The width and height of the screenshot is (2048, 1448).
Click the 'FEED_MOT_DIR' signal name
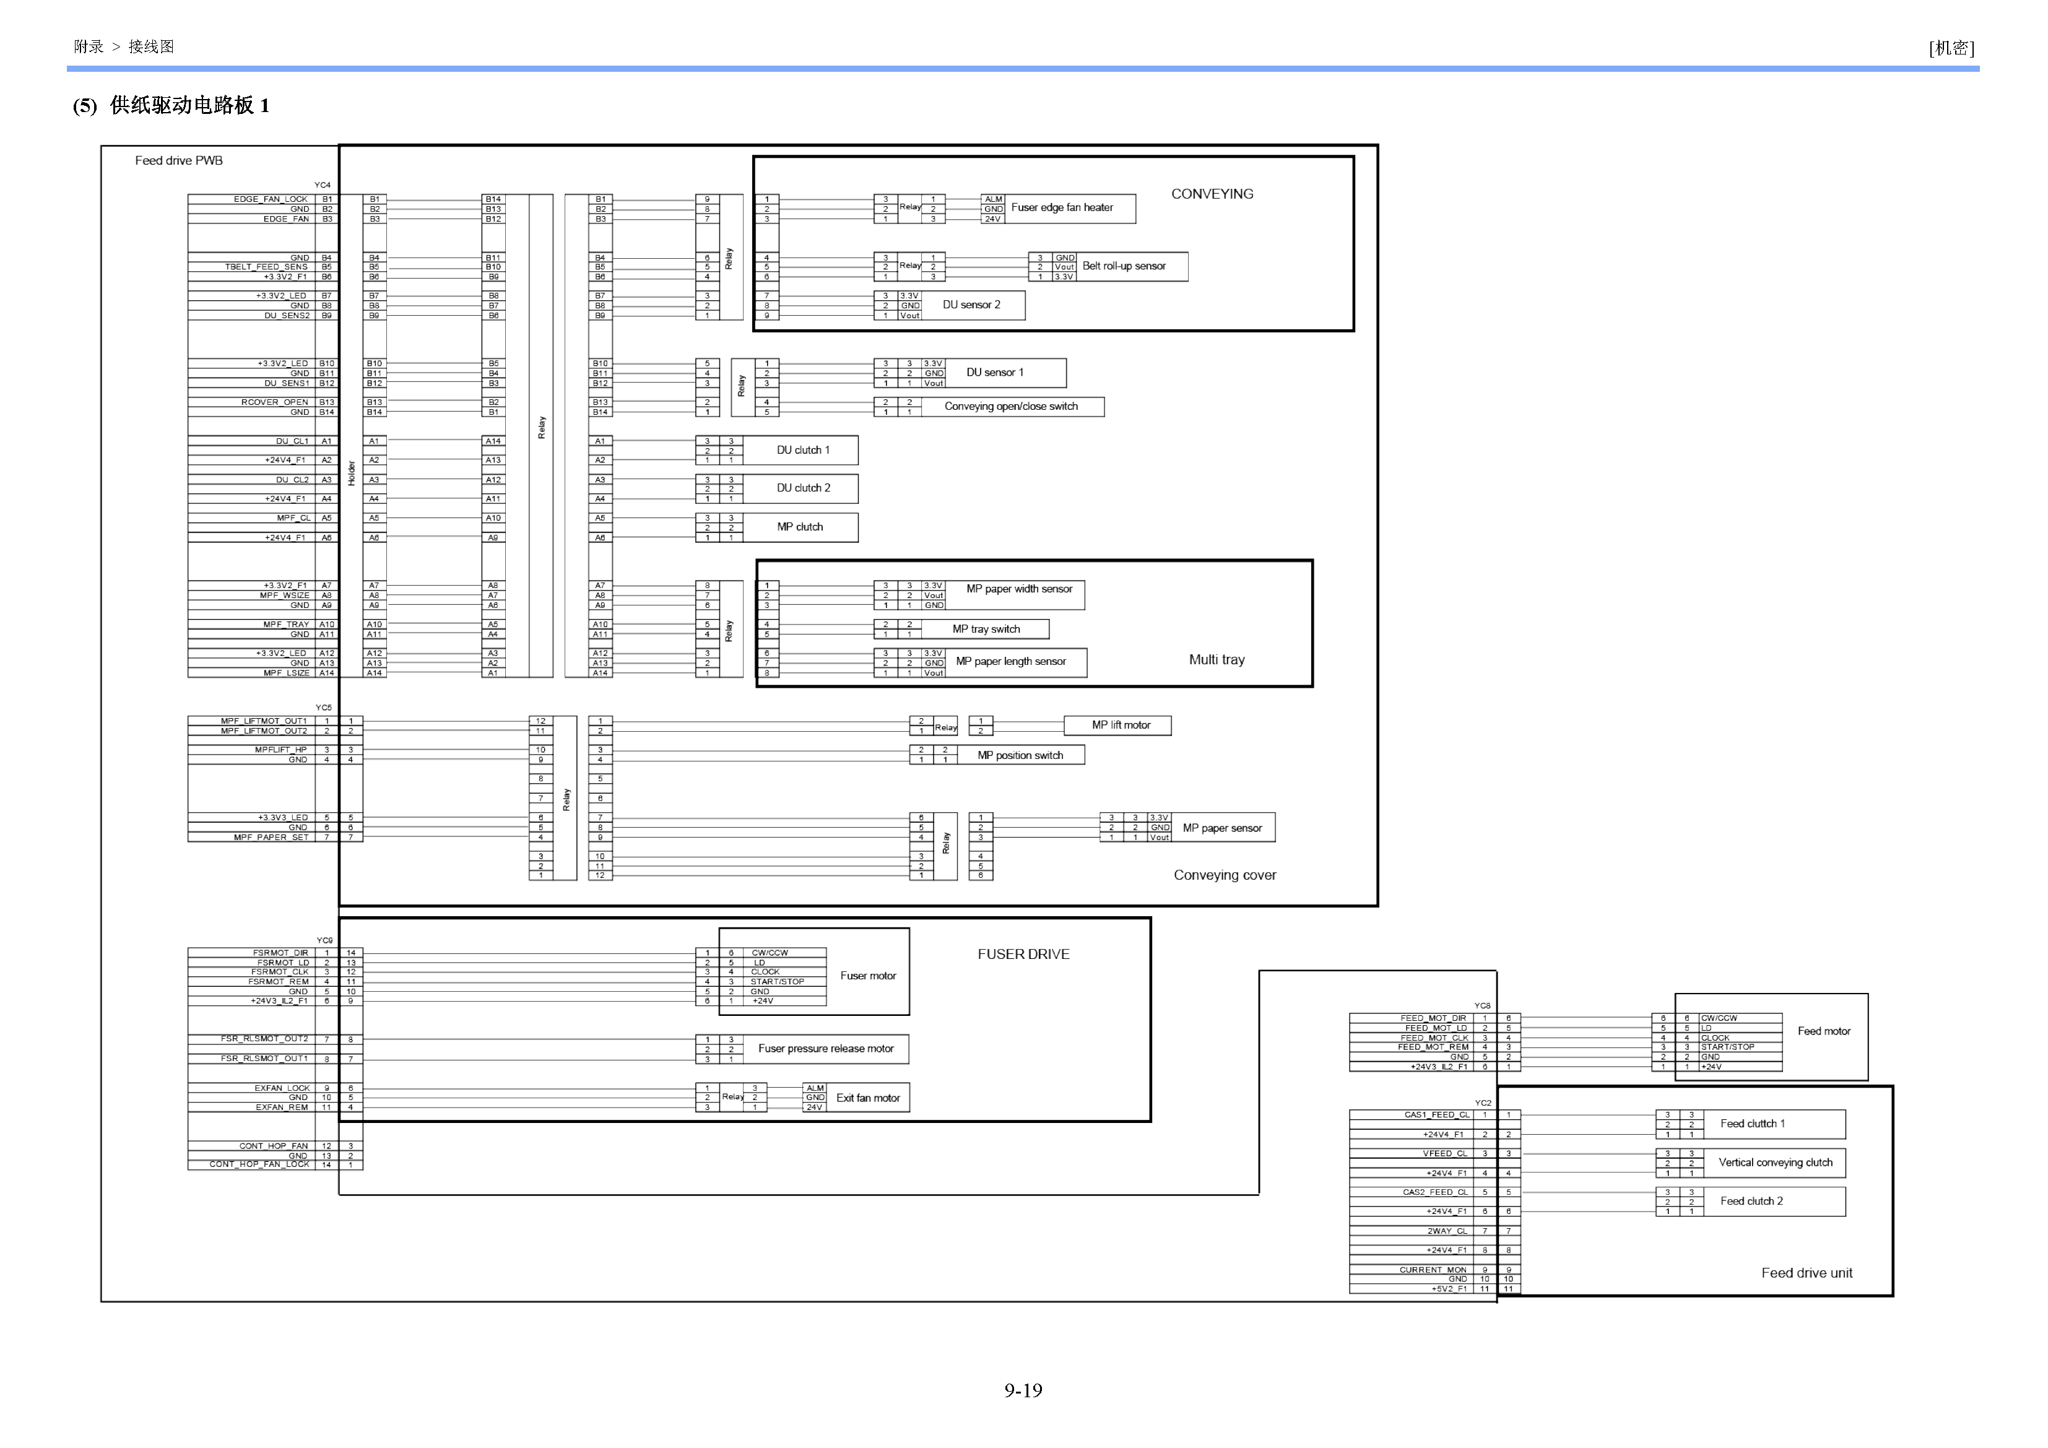(1433, 1019)
